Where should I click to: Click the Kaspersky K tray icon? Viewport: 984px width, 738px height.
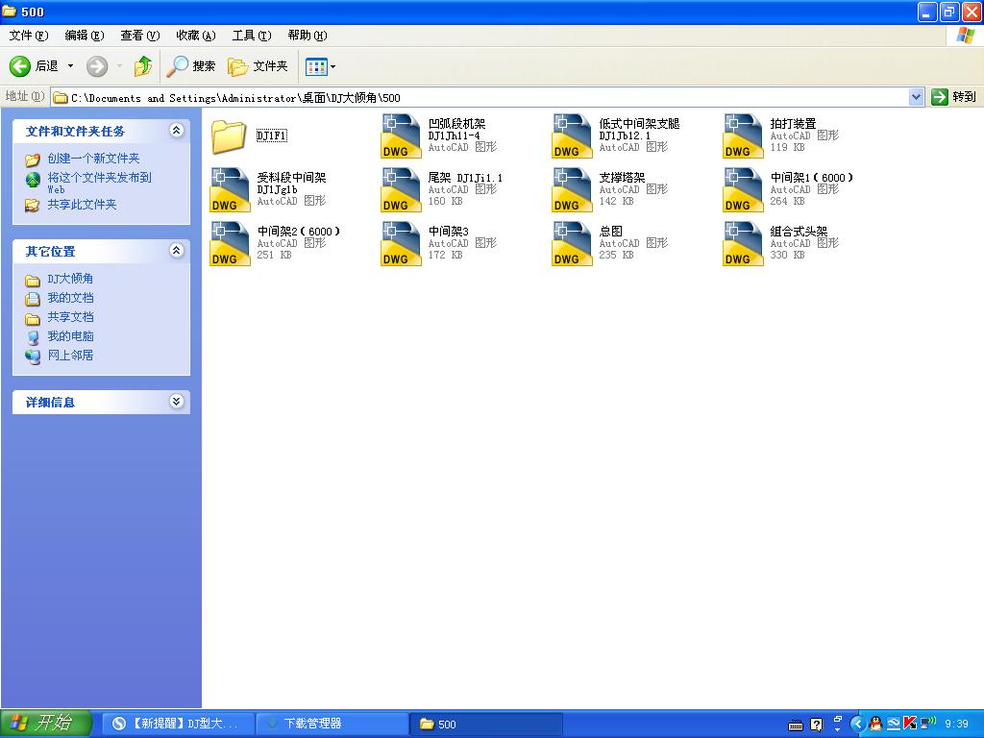[909, 725]
